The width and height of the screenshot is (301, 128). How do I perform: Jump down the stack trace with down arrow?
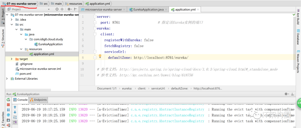(15, 112)
